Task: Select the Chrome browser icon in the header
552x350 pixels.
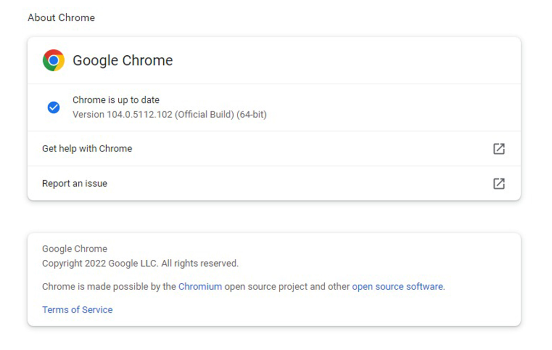Action: [x=53, y=60]
